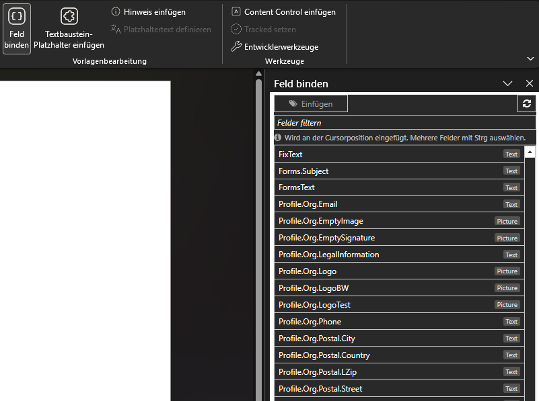Image resolution: width=539 pixels, height=401 pixels.
Task: Select the FormsText field
Action: 399,187
